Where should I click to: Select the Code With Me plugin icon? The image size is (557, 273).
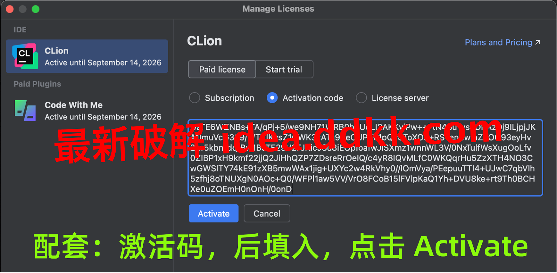tap(25, 111)
